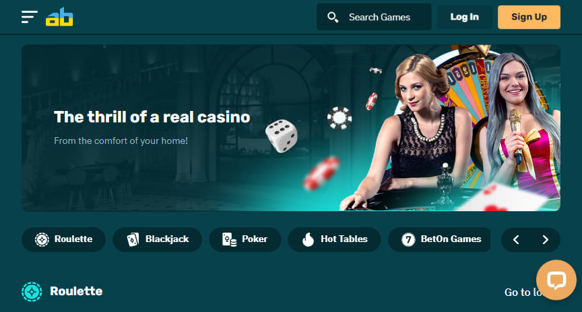Screen dimensions: 582x312
Task: Click the teal Roulette section icon
Action: coord(32,292)
